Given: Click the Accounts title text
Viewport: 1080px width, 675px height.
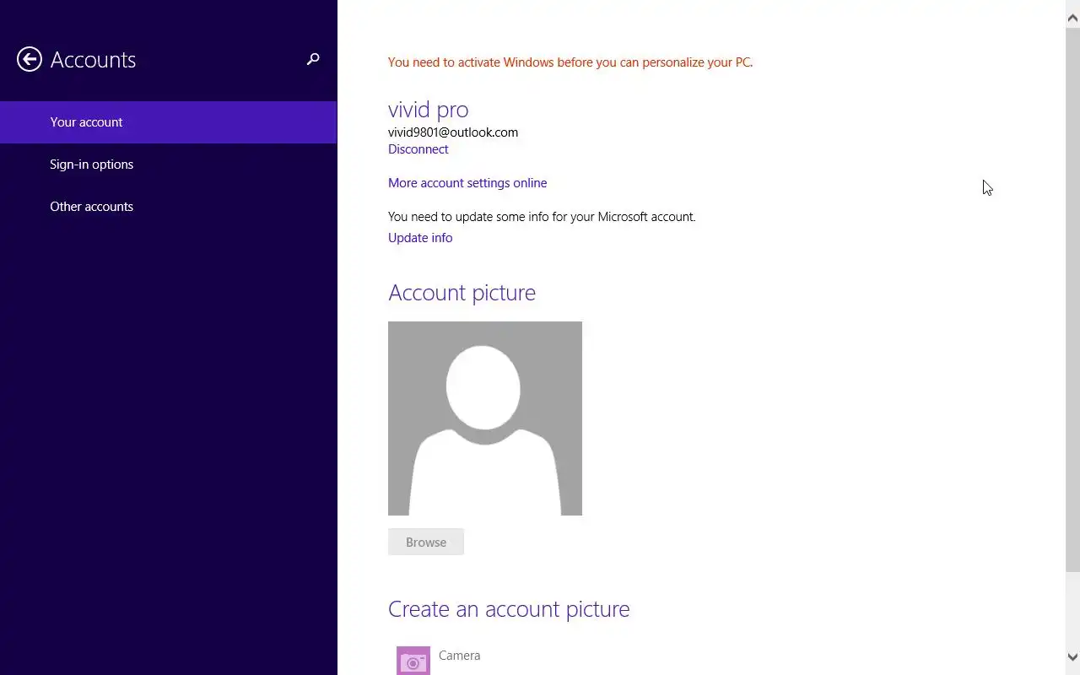Looking at the screenshot, I should [93, 60].
